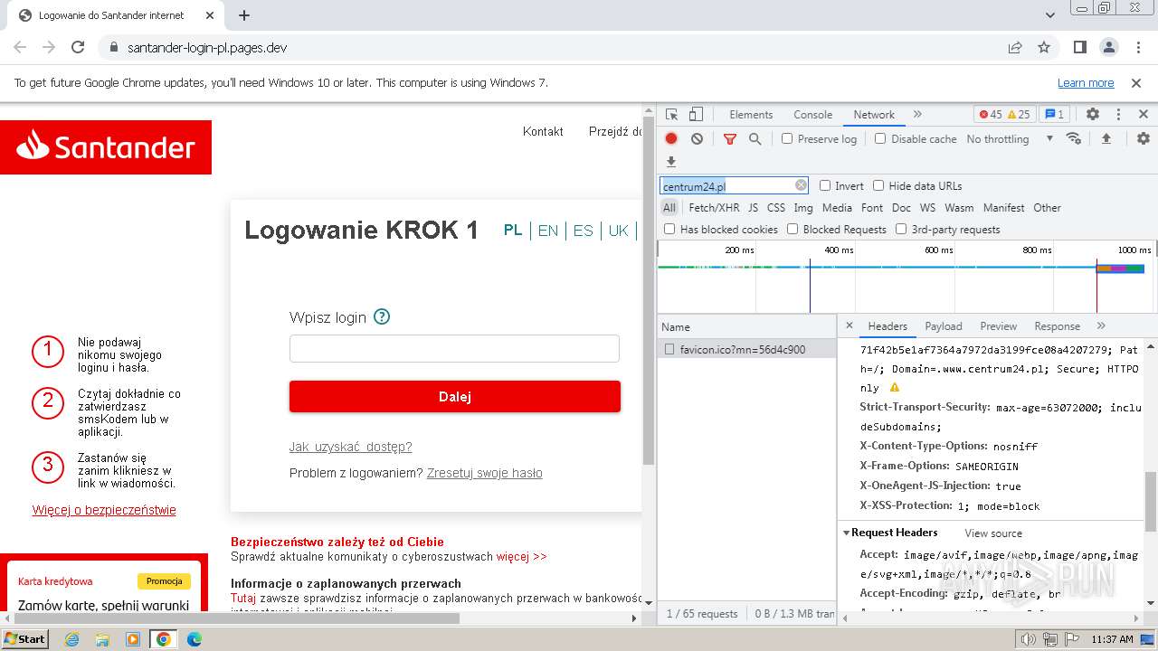
Task: Switch to the Console panel
Action: [x=812, y=115]
